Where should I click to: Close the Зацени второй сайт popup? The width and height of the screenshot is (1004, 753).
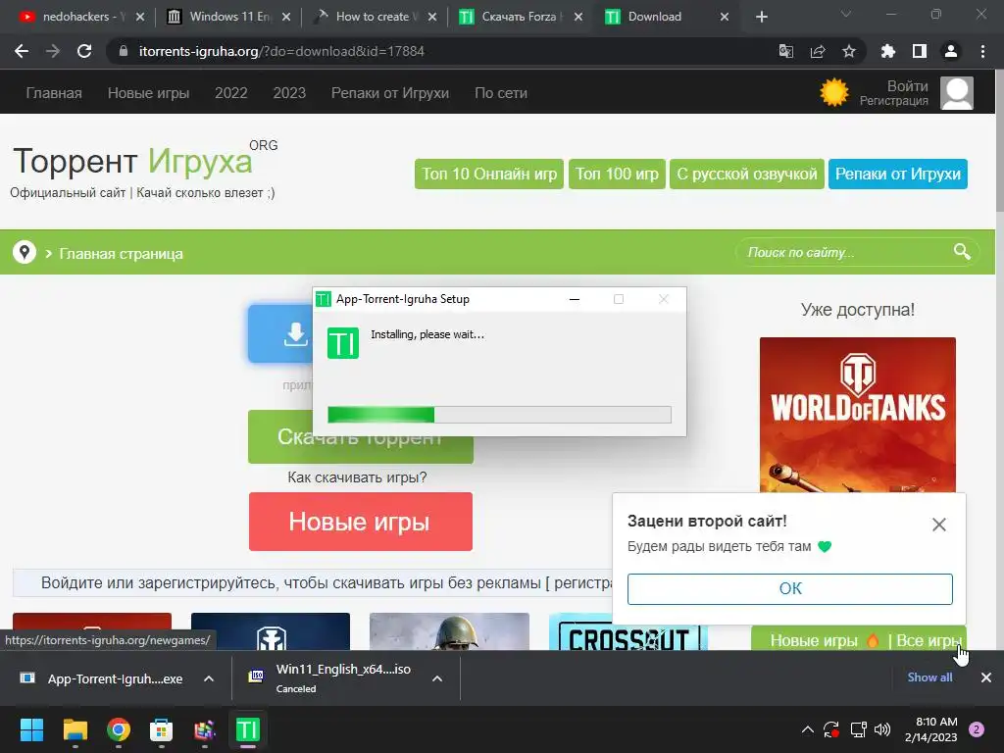coord(938,525)
